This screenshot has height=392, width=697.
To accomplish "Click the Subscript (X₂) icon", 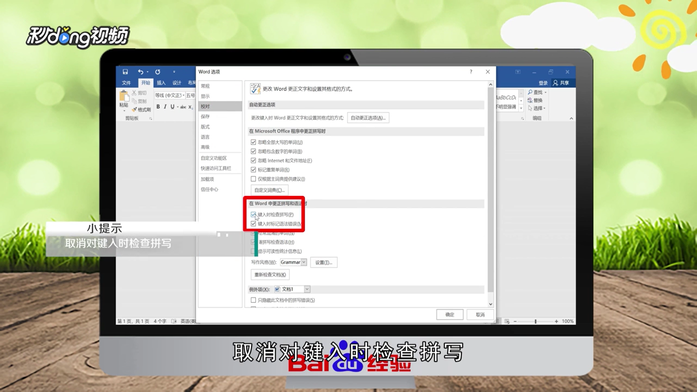I will click(x=191, y=107).
